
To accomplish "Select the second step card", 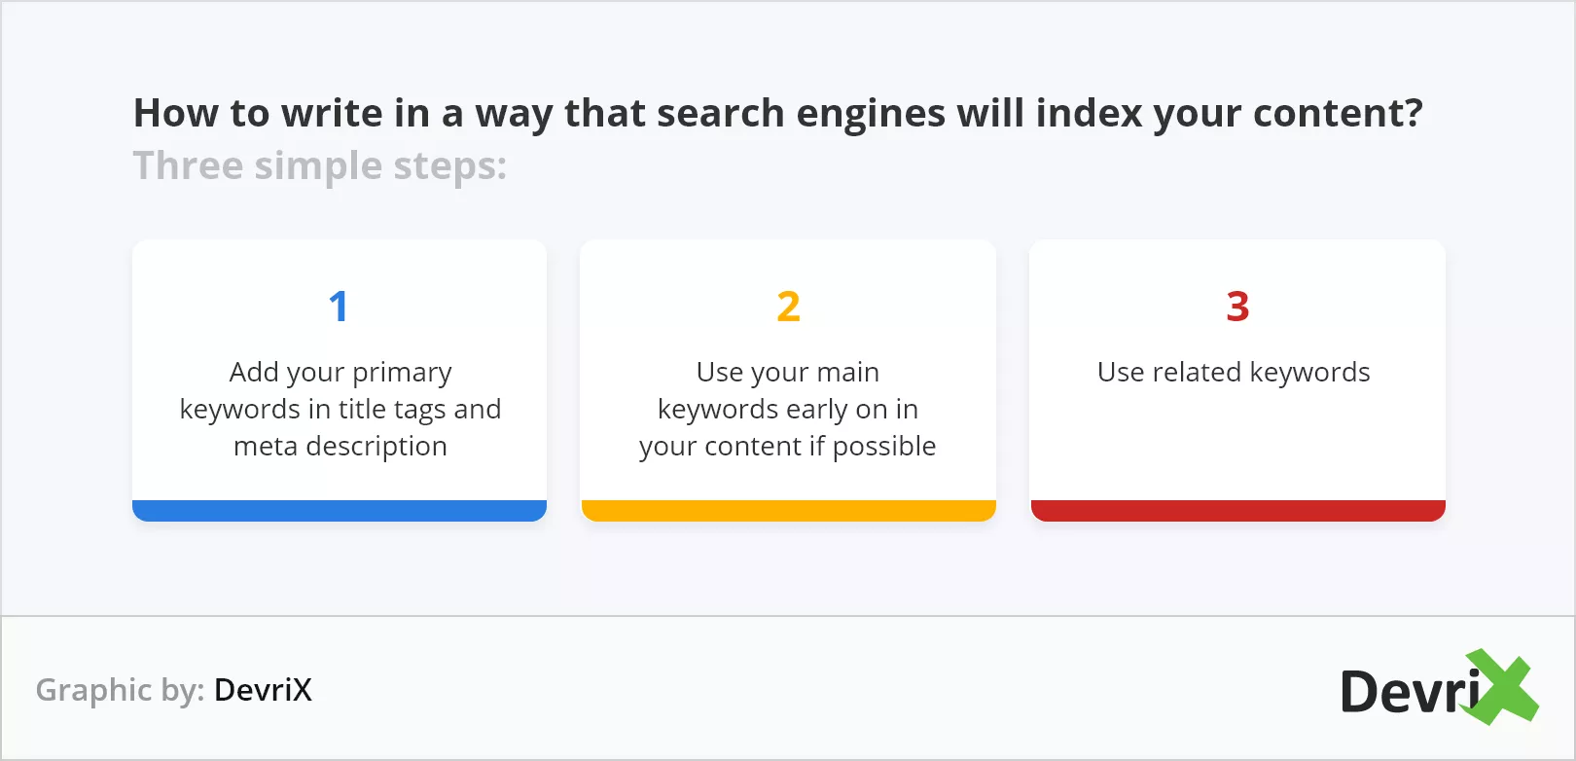I will (x=789, y=380).
